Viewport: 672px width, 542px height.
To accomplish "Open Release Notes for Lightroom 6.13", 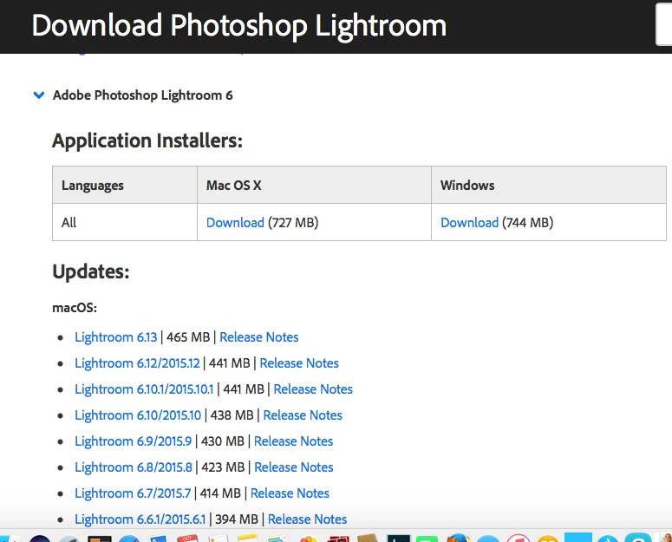I will click(259, 337).
